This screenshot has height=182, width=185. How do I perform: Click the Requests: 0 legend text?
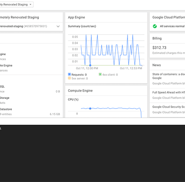(x=79, y=75)
